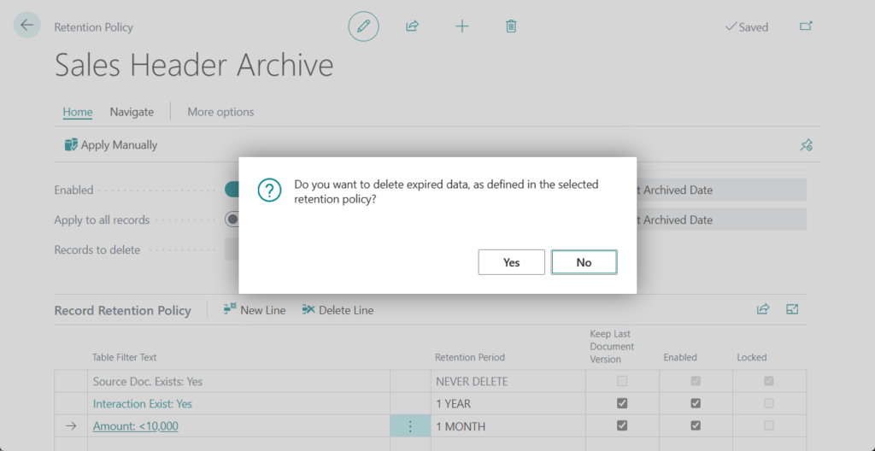Image resolution: width=875 pixels, height=451 pixels.
Task: Select the Home tab
Action: click(78, 112)
